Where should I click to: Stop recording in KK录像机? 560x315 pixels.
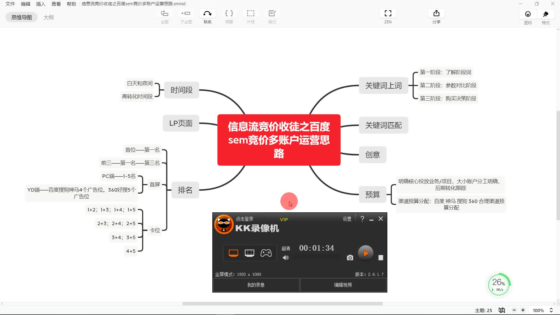coord(381,258)
